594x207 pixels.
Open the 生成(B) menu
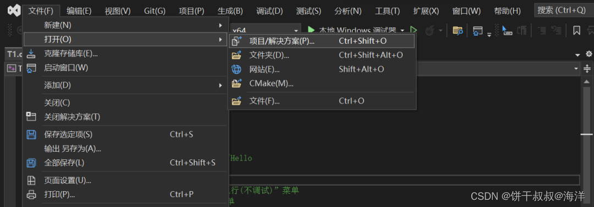pos(230,11)
